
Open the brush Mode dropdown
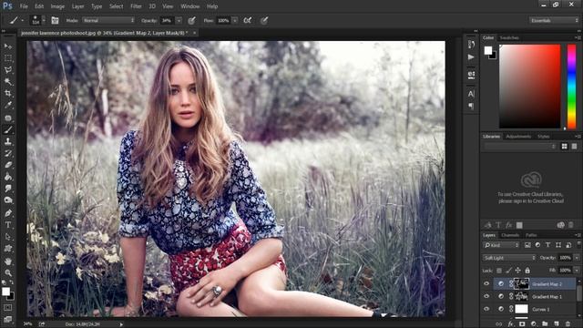pos(108,20)
